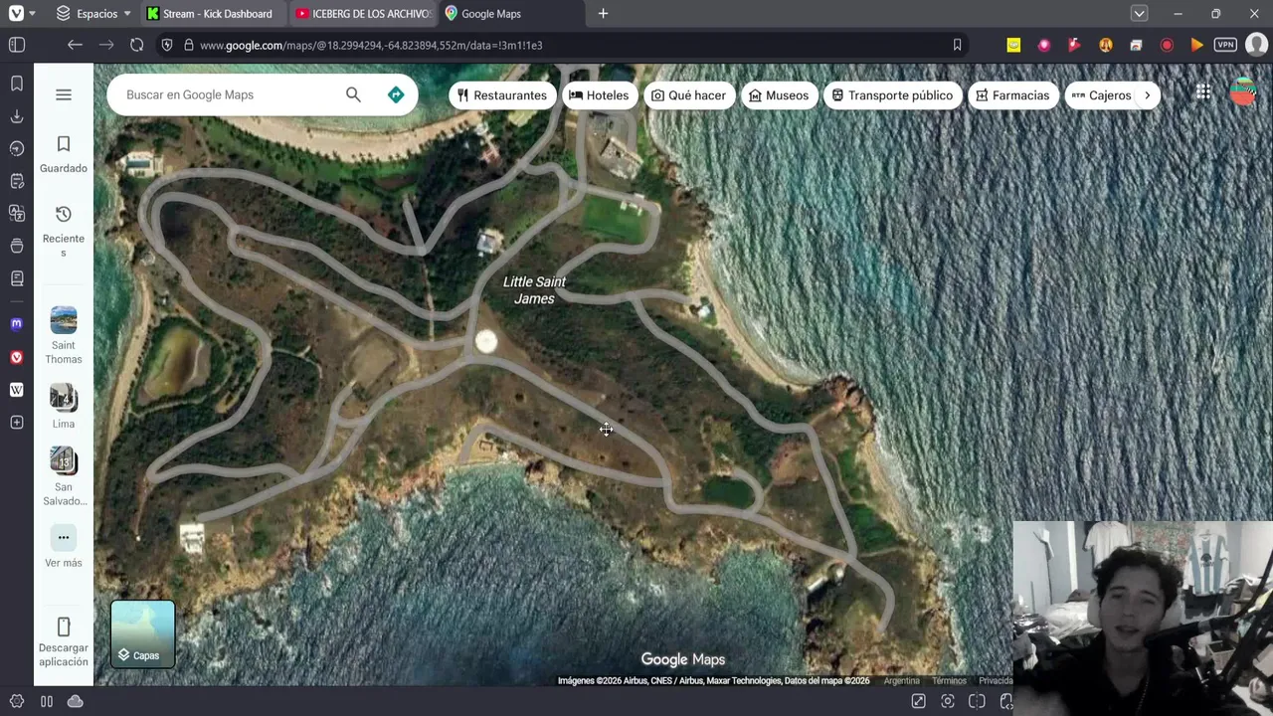Open browser settings gear in status bar
This screenshot has height=716, width=1273.
17,701
